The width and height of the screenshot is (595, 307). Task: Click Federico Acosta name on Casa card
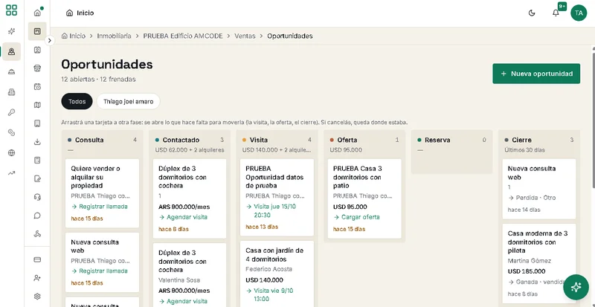[x=269, y=269]
